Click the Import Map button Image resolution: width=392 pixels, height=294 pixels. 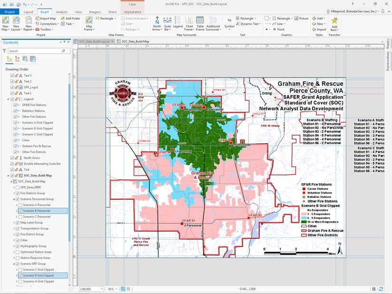click(46, 18)
